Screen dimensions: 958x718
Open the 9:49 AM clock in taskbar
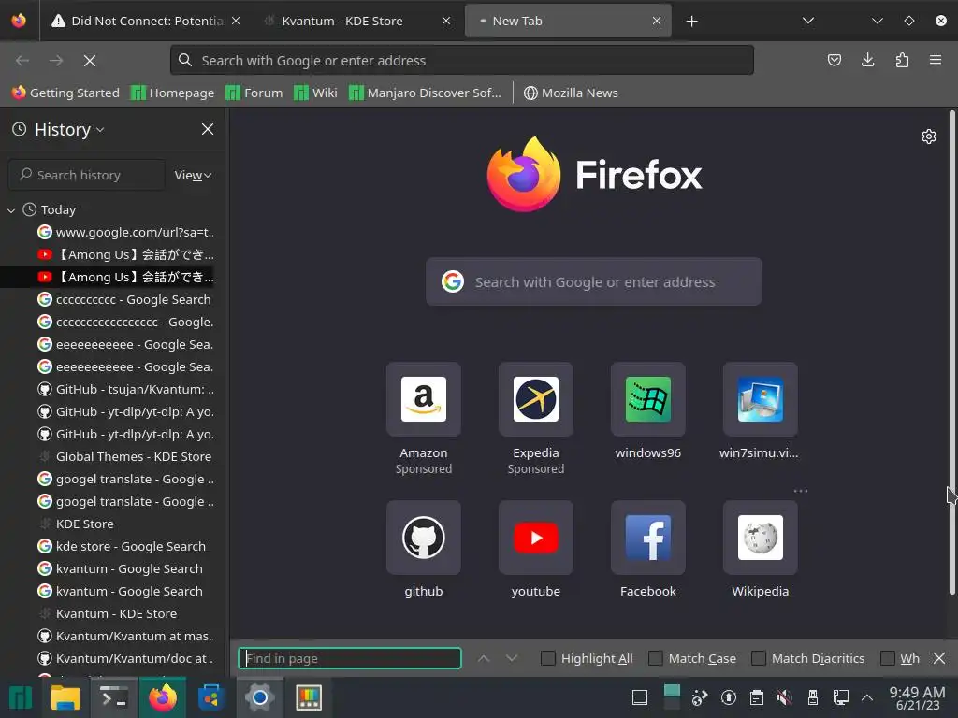tap(917, 697)
